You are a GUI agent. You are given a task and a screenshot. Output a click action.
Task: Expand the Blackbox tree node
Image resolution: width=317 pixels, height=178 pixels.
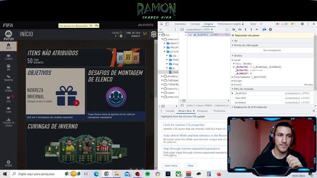pyautogui.click(x=162, y=76)
